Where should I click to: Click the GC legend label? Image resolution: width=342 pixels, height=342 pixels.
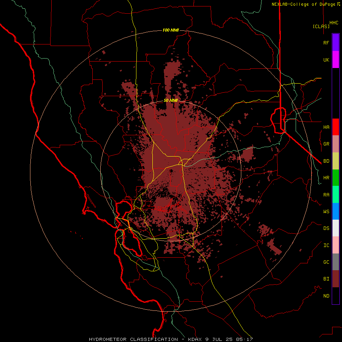coord(326,262)
